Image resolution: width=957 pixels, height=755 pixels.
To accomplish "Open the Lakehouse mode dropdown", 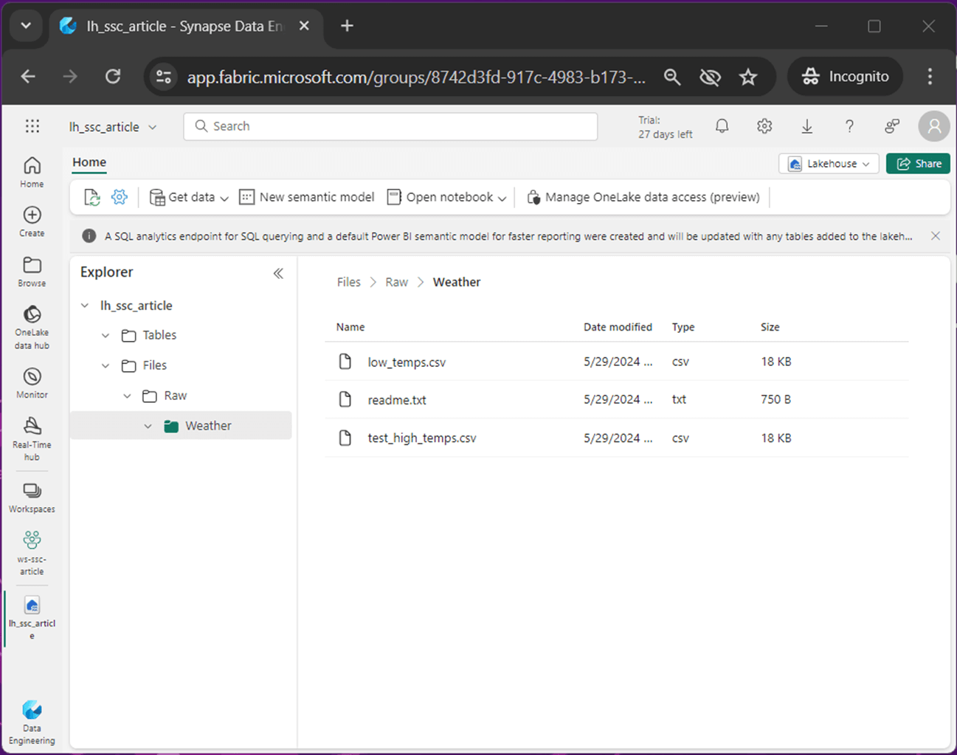I will (829, 164).
